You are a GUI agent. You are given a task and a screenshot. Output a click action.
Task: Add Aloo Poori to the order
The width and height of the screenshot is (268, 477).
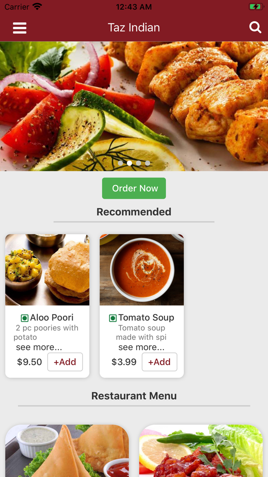pos(65,362)
